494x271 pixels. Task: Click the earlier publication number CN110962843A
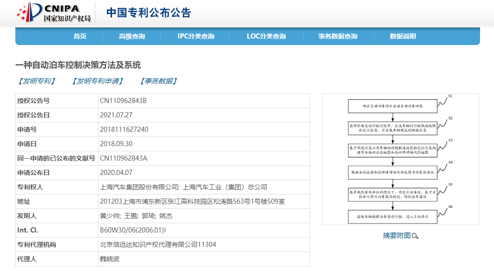[123, 158]
